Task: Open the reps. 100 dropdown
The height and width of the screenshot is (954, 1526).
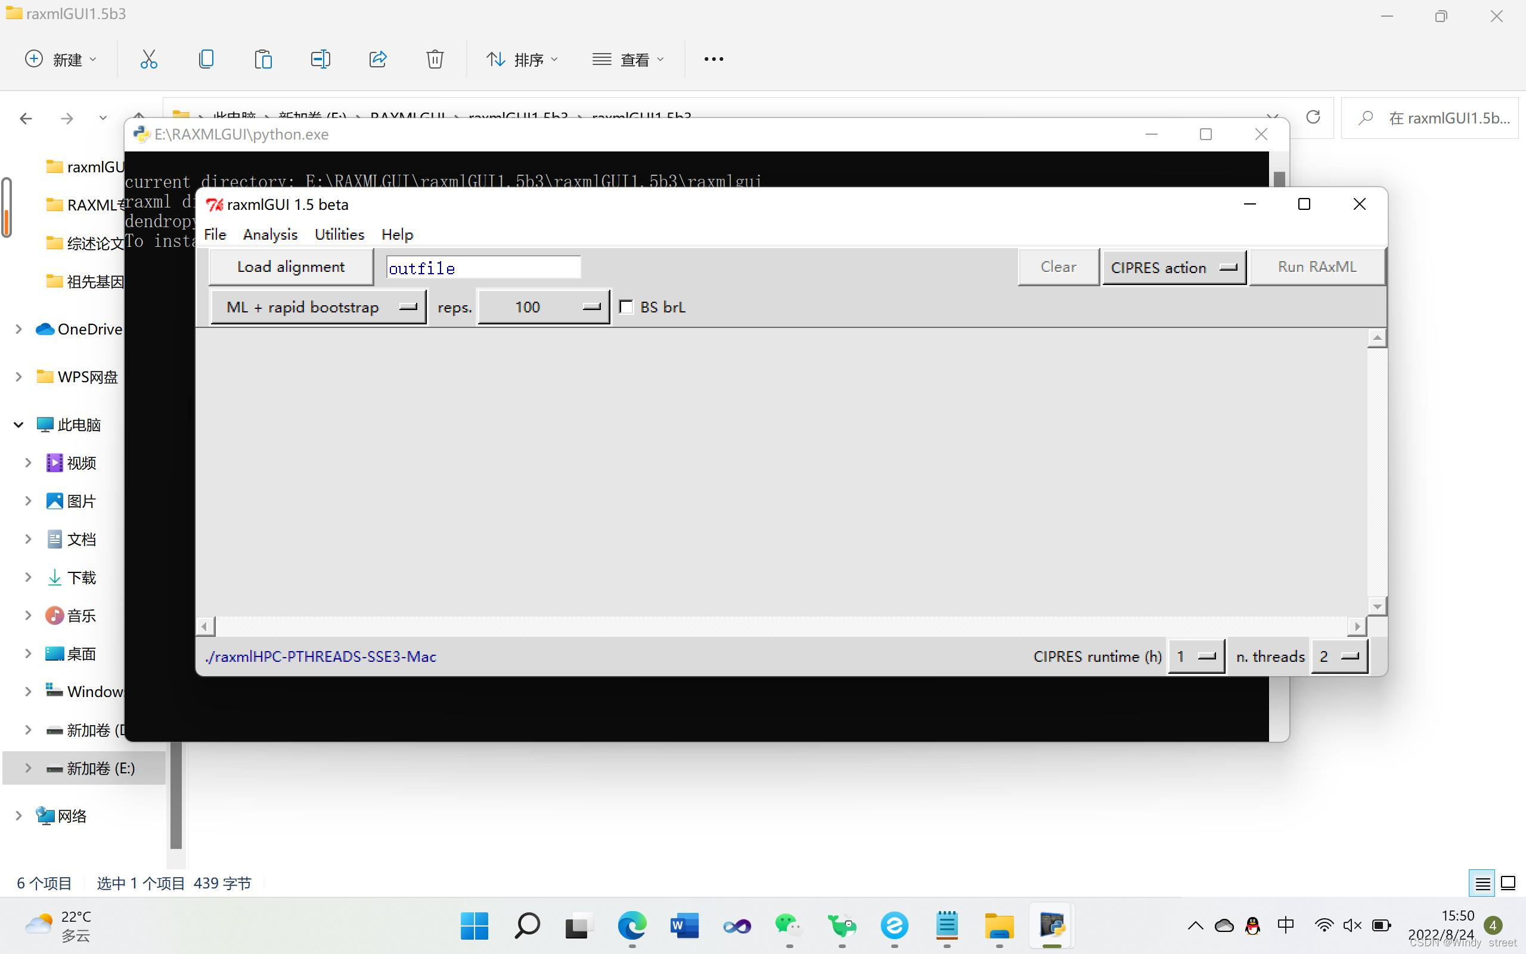Action: [x=543, y=307]
